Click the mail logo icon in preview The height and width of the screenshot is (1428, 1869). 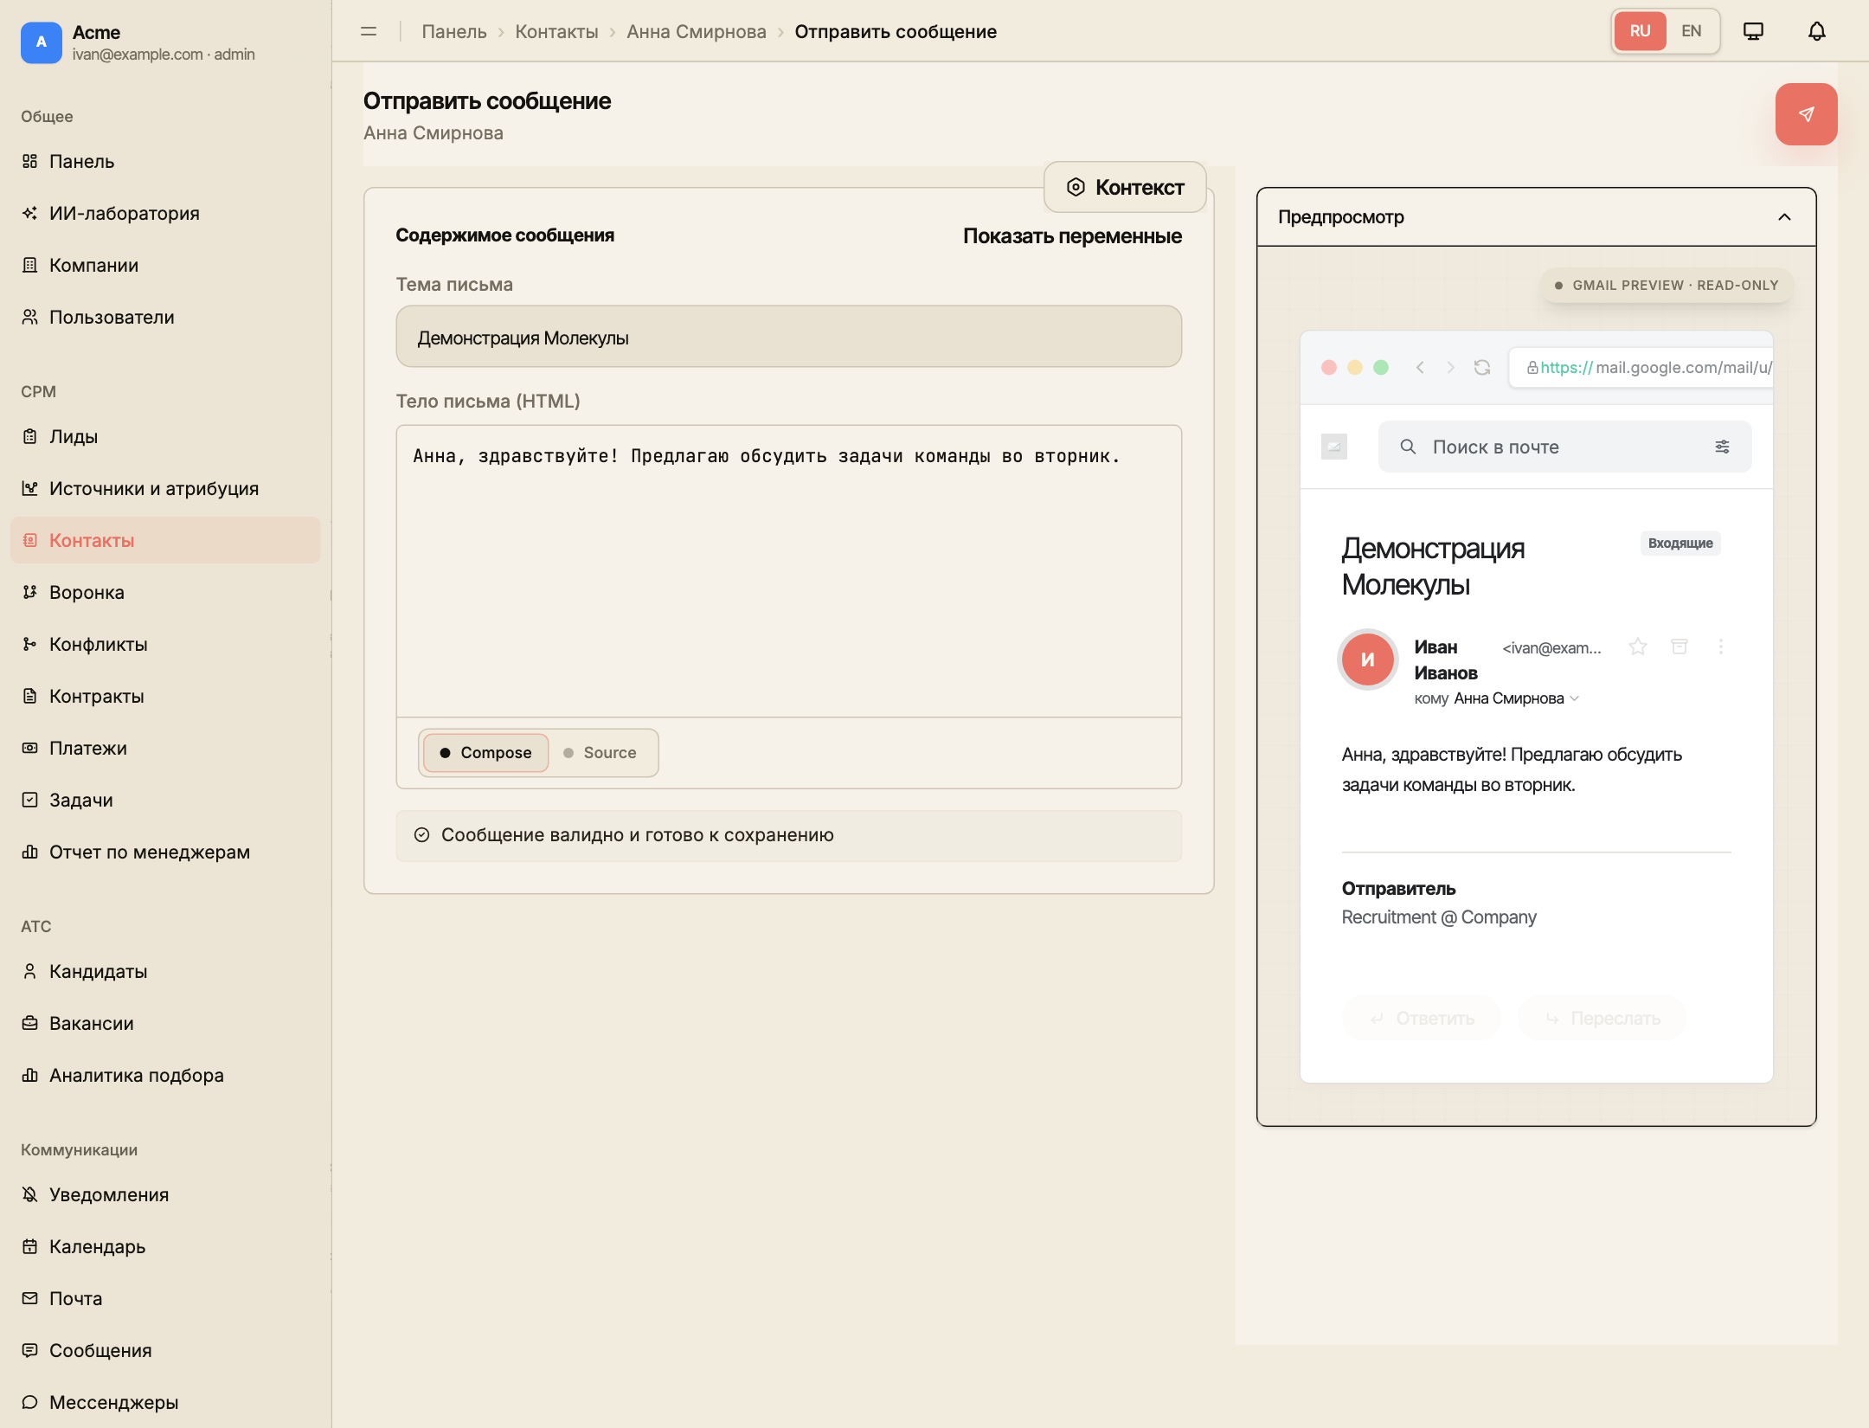pos(1333,447)
